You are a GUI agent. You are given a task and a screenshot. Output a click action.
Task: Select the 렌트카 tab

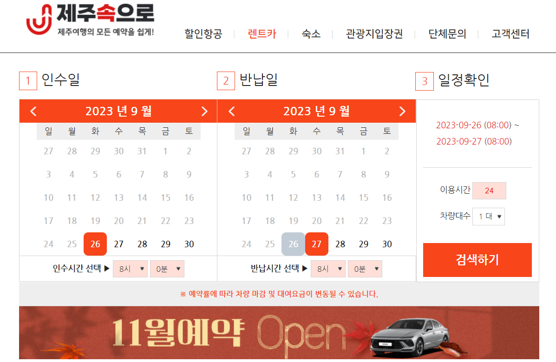click(262, 34)
